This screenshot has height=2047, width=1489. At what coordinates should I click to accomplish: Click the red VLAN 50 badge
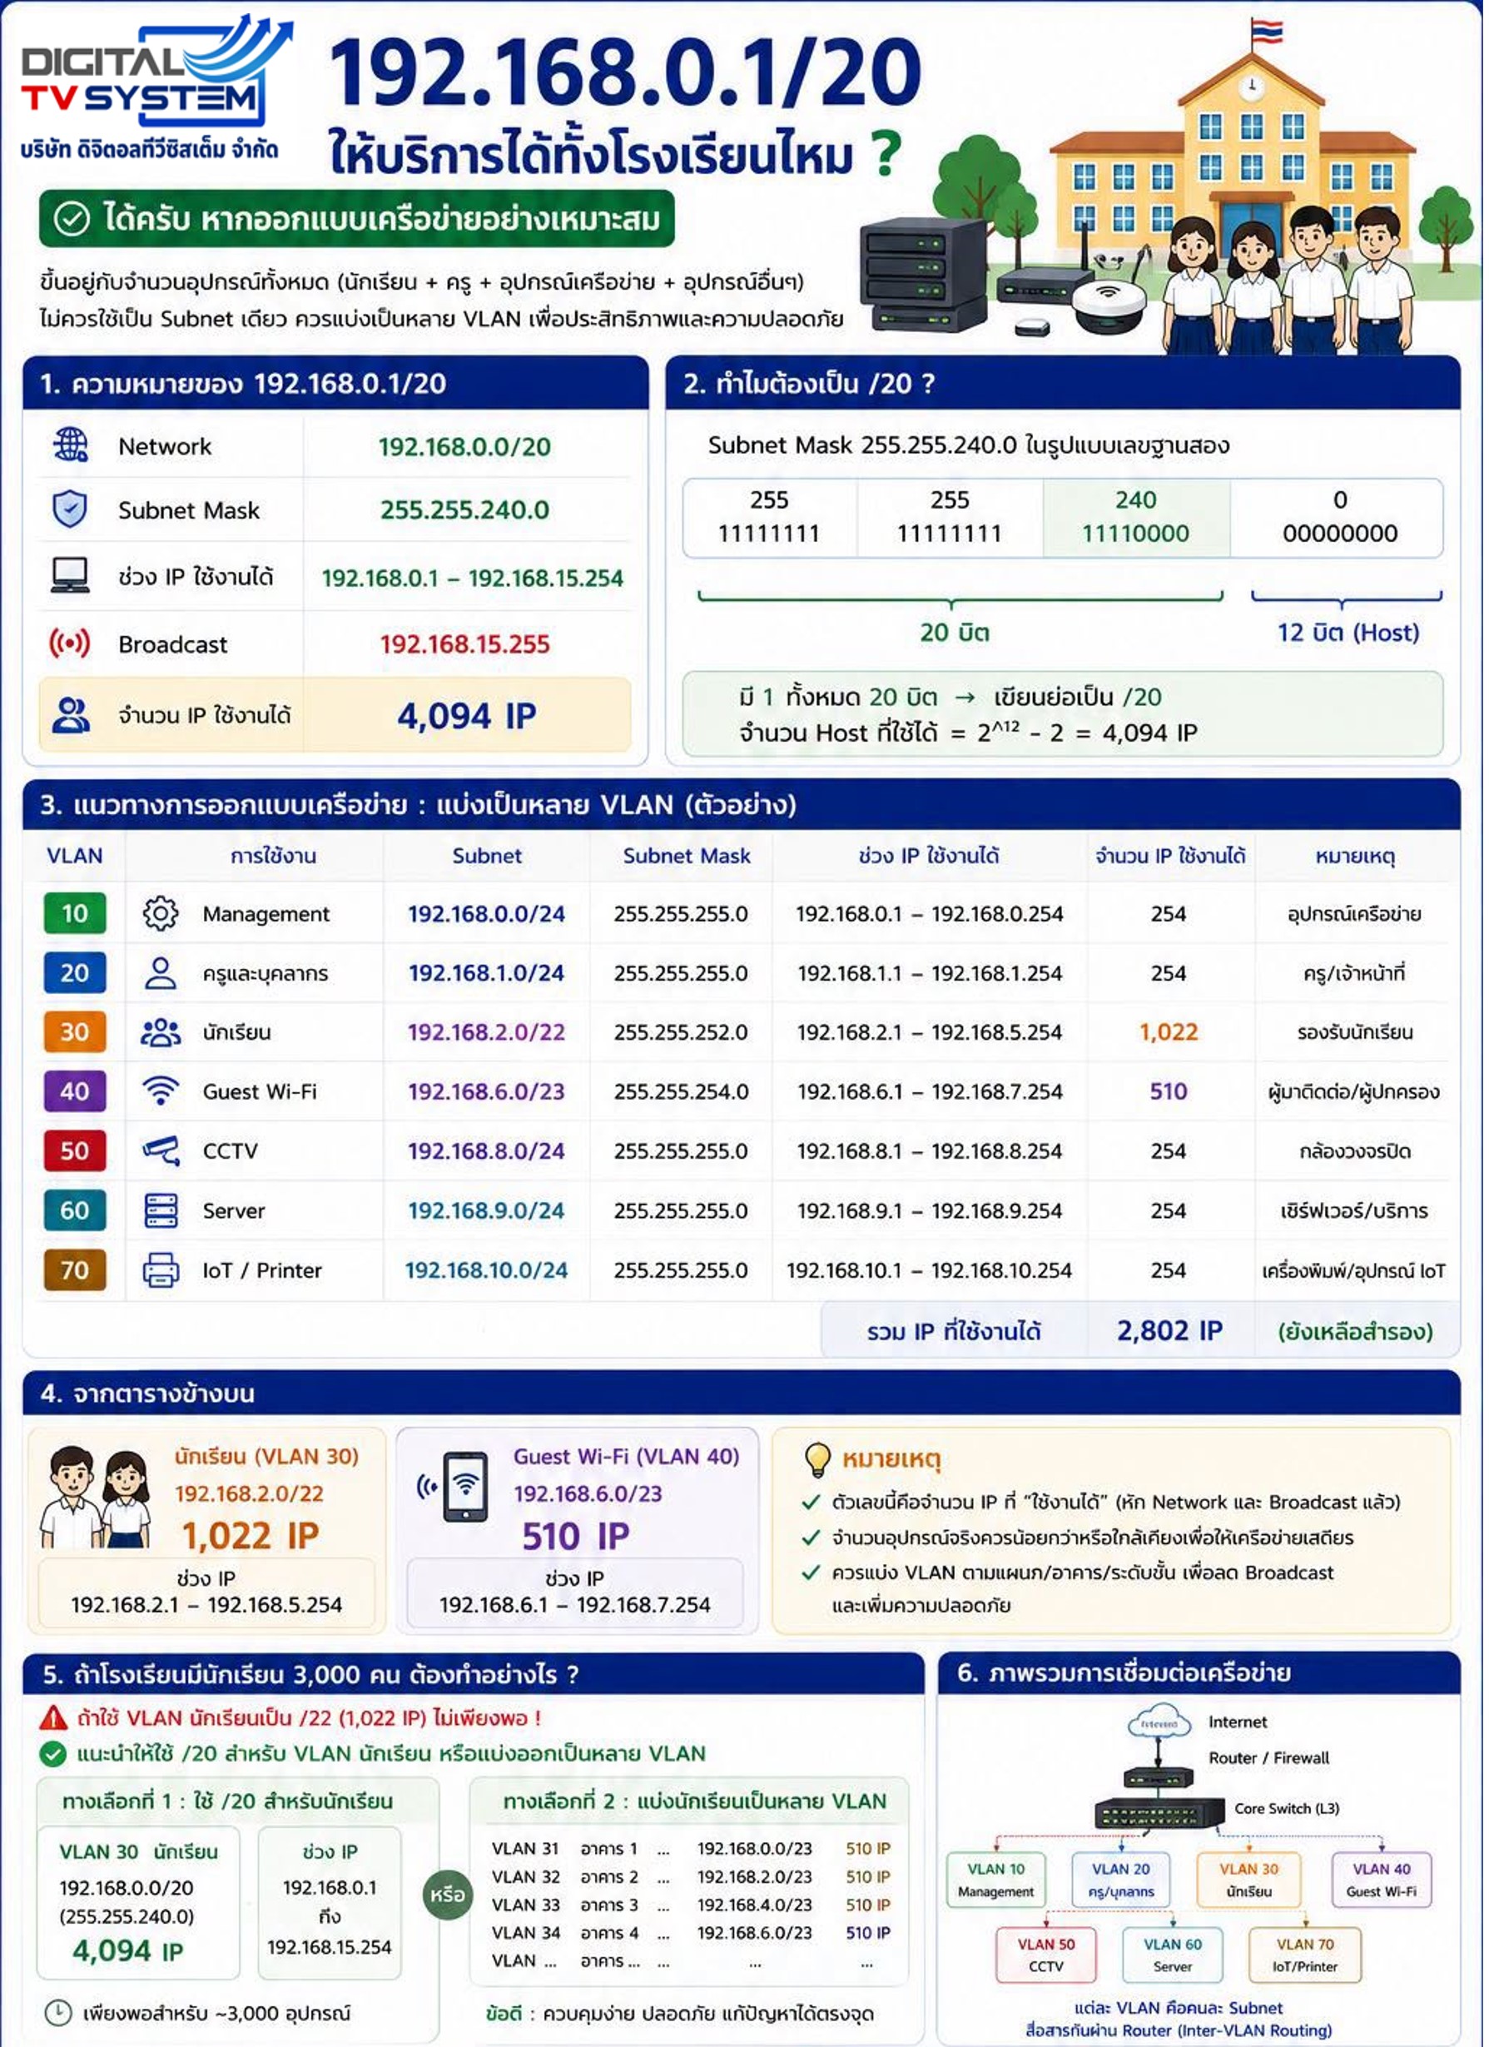[x=75, y=1150]
